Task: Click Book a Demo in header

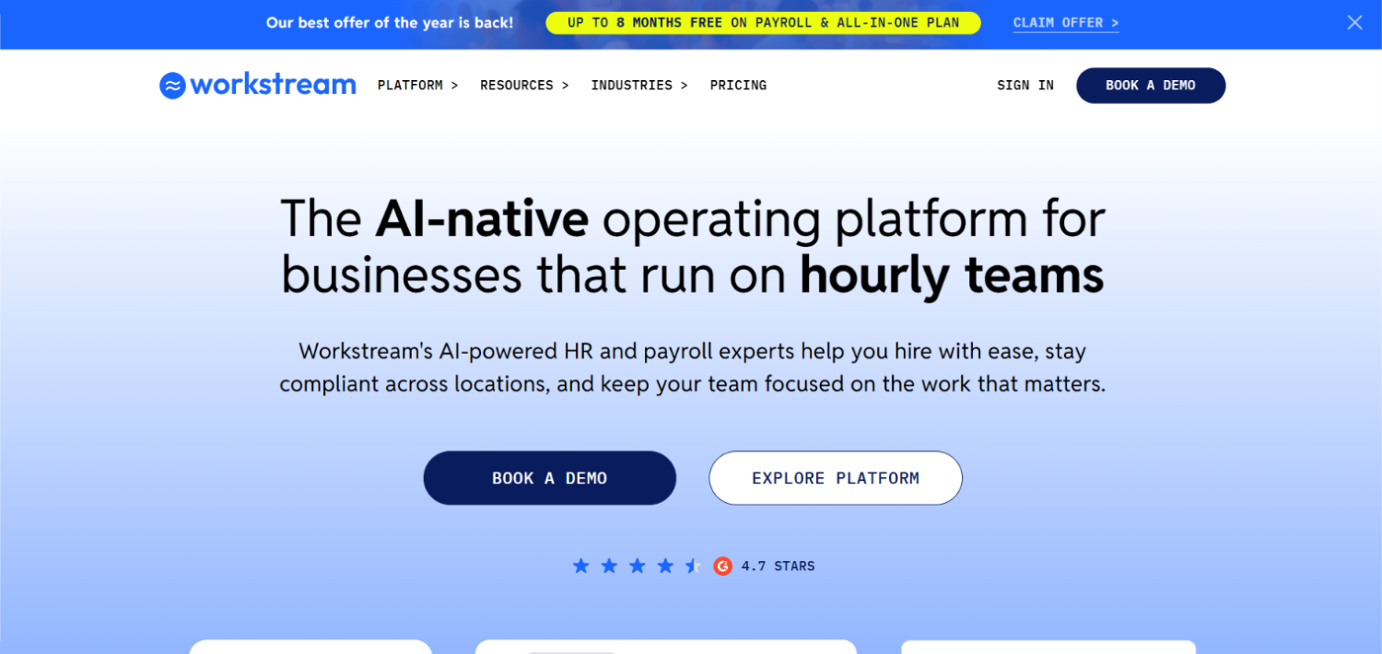Action: 1151,85
